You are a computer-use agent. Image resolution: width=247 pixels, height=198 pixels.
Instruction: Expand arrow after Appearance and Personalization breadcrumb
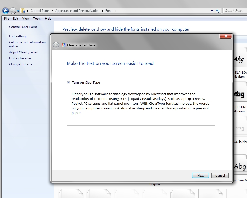tap(102, 11)
